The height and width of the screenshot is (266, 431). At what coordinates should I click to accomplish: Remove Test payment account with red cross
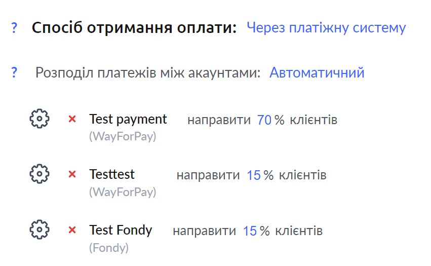point(72,119)
